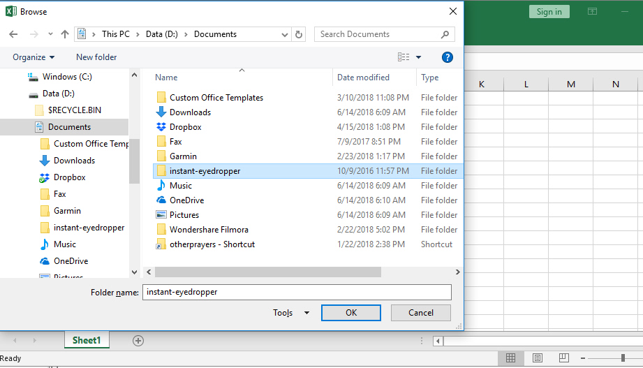
Task: Refresh the Documents folder view
Action: (299, 34)
